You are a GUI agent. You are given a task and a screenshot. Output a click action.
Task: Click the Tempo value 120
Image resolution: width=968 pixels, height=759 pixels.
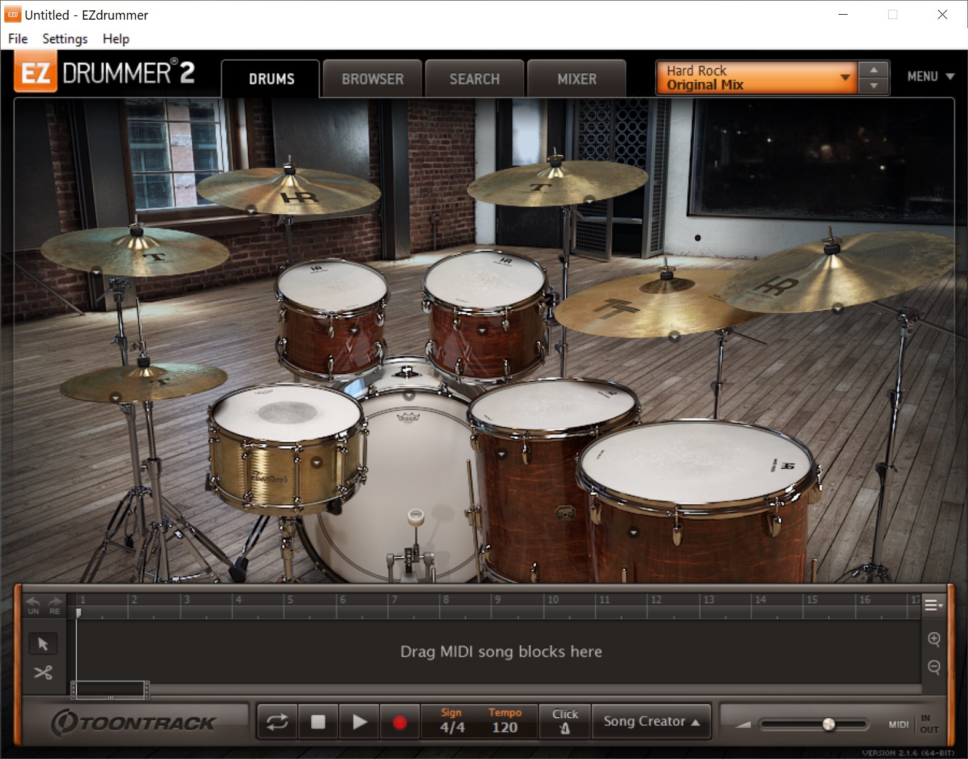(x=504, y=728)
